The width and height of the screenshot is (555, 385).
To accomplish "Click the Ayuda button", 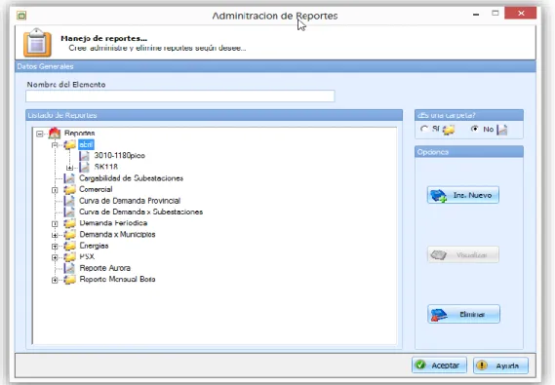I will (x=500, y=366).
